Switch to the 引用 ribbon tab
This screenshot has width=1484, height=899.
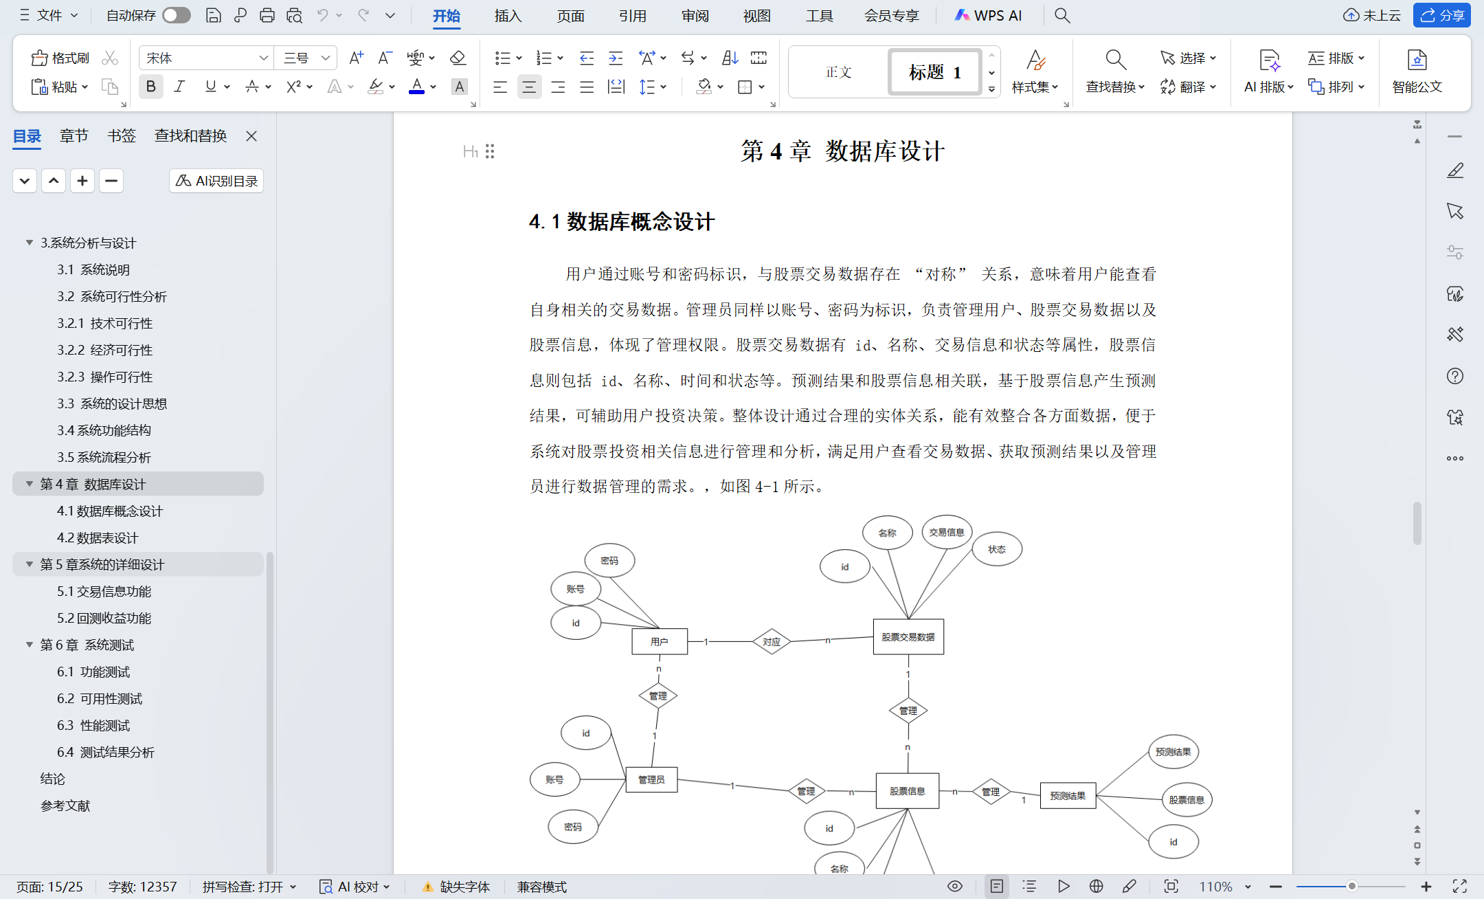point(632,15)
